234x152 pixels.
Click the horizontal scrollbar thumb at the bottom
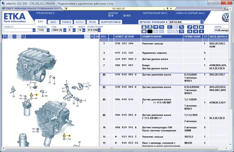coord(112,148)
